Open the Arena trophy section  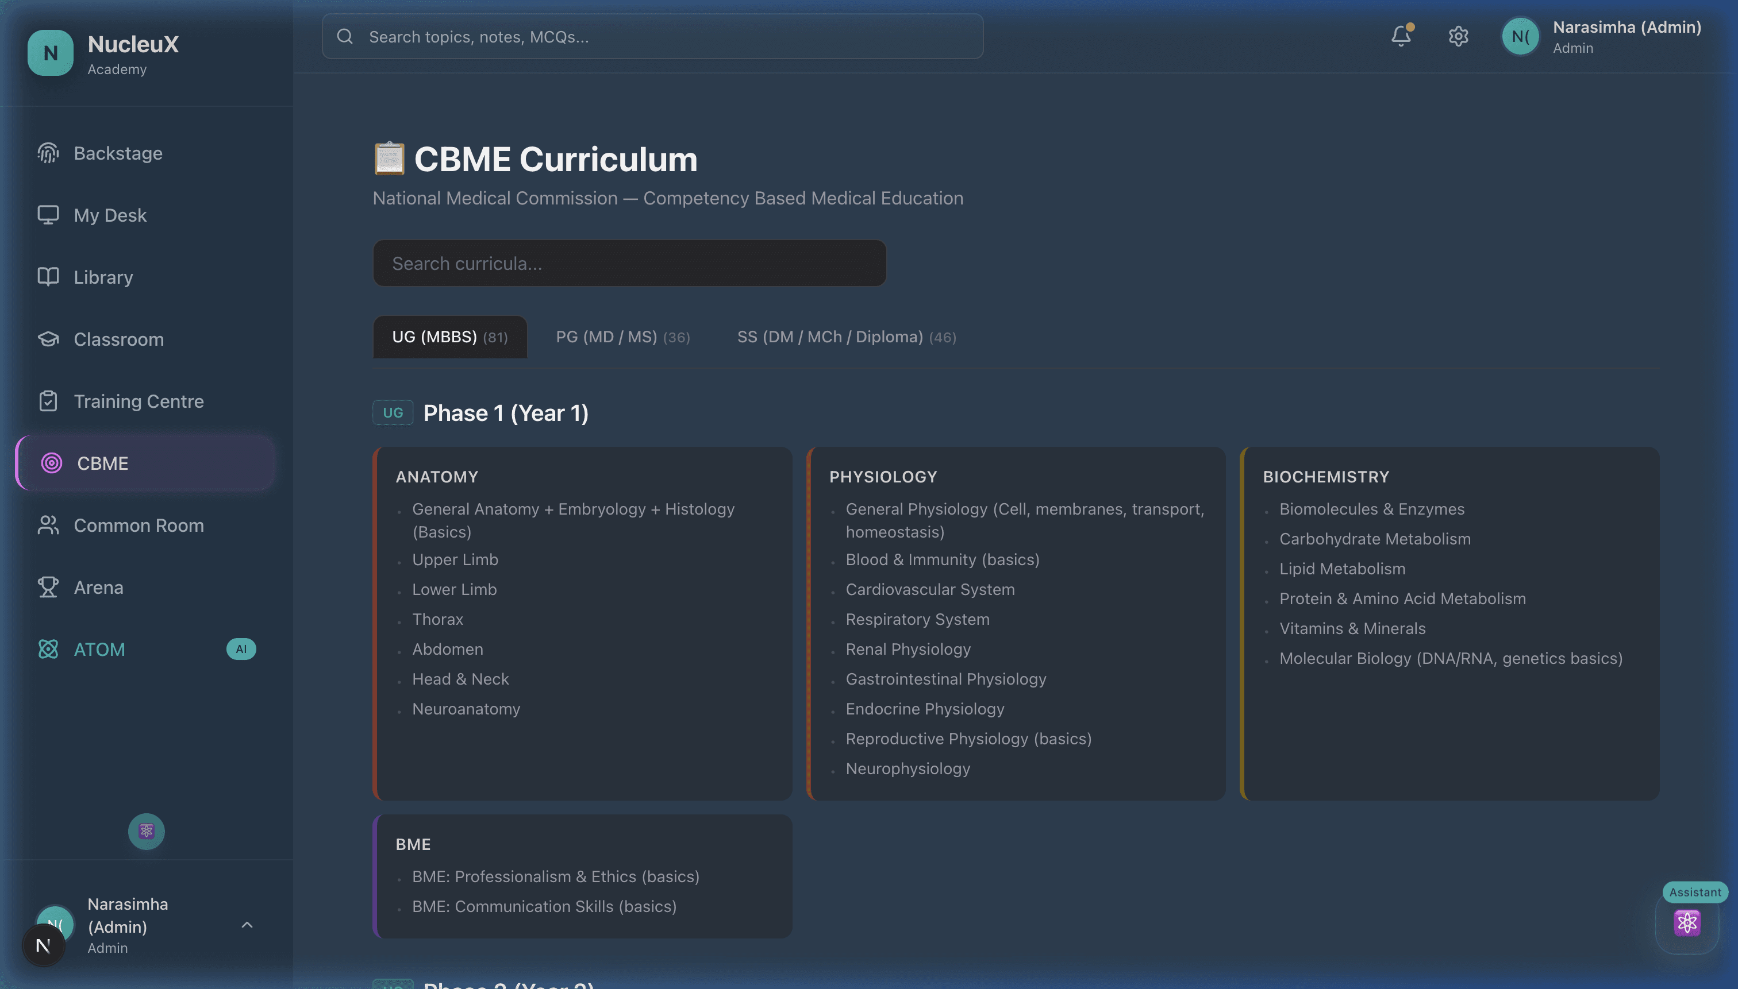click(x=98, y=587)
